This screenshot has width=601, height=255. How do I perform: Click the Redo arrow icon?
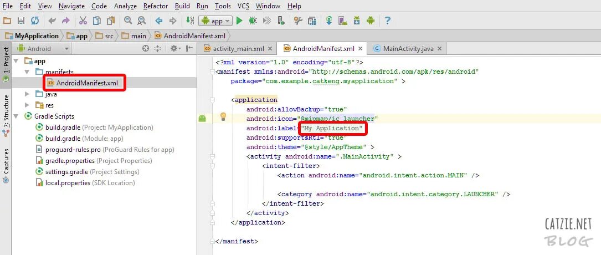[x=65, y=21]
